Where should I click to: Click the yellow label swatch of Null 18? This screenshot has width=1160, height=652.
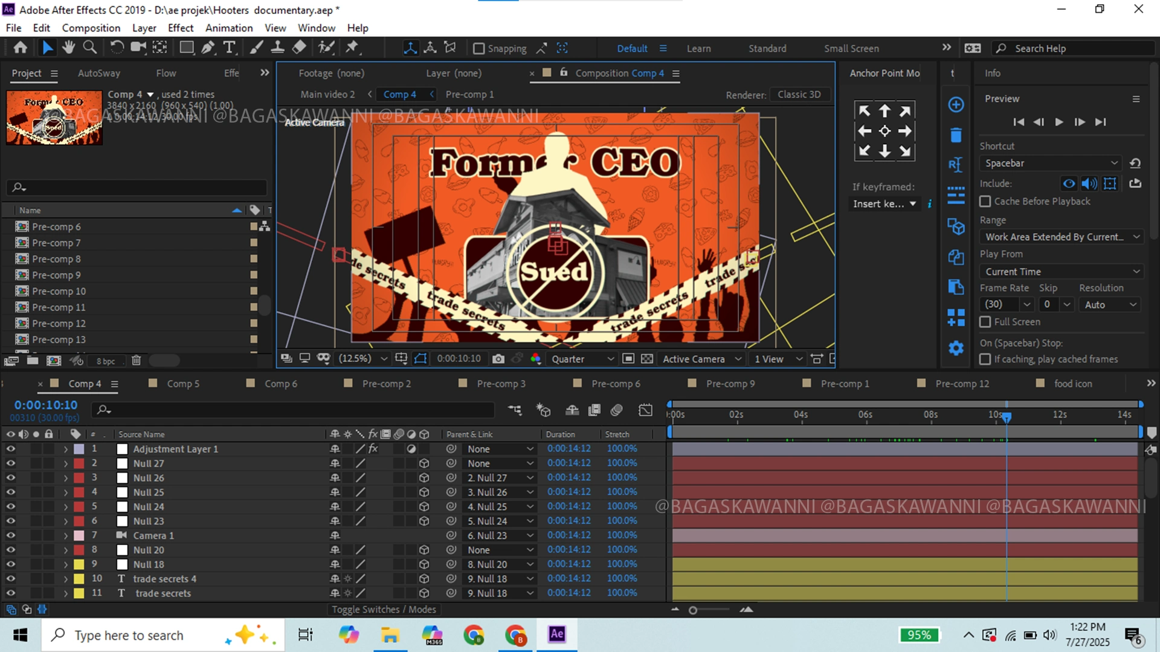[79, 564]
